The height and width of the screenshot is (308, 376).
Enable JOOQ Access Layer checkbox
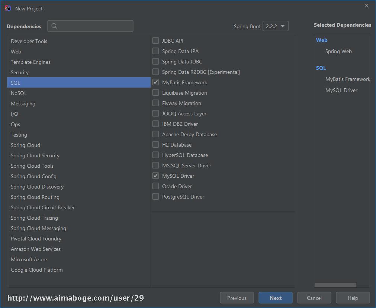point(155,114)
